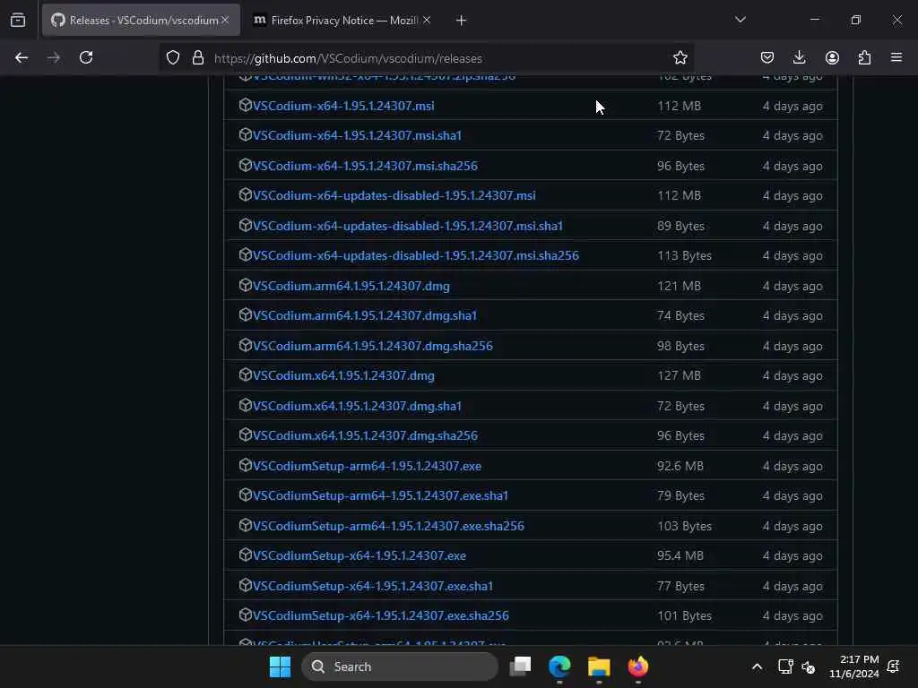The image size is (918, 688).
Task: Download VSCodium.x64.1.95.1.24307.dmg
Action: 343,375
